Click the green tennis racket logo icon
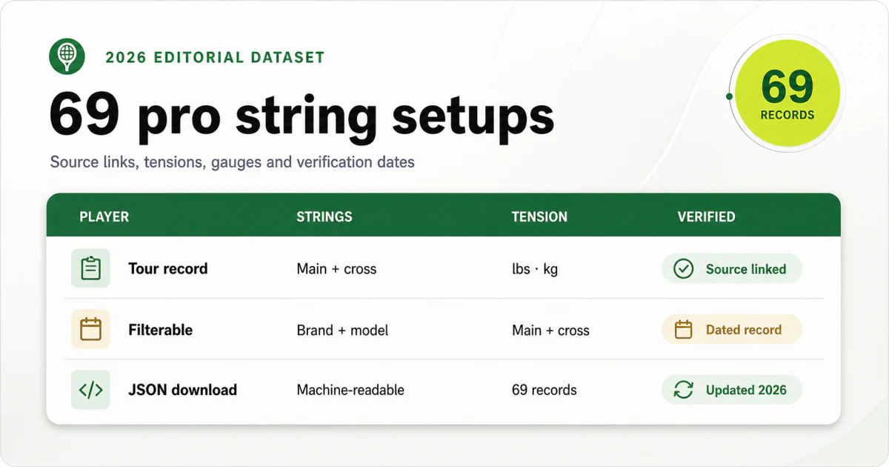 click(x=67, y=56)
